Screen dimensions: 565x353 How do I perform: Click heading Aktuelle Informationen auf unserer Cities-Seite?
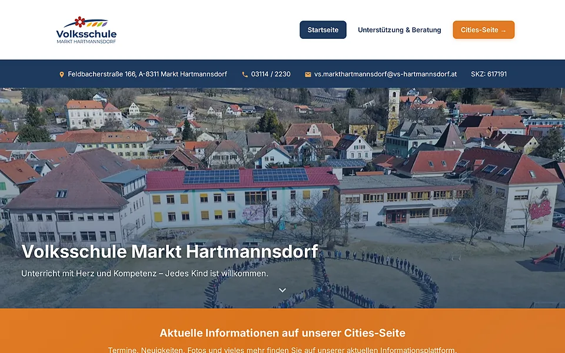[x=282, y=333]
